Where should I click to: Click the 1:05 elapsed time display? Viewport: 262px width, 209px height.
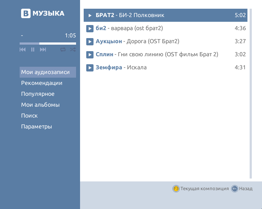[70, 36]
